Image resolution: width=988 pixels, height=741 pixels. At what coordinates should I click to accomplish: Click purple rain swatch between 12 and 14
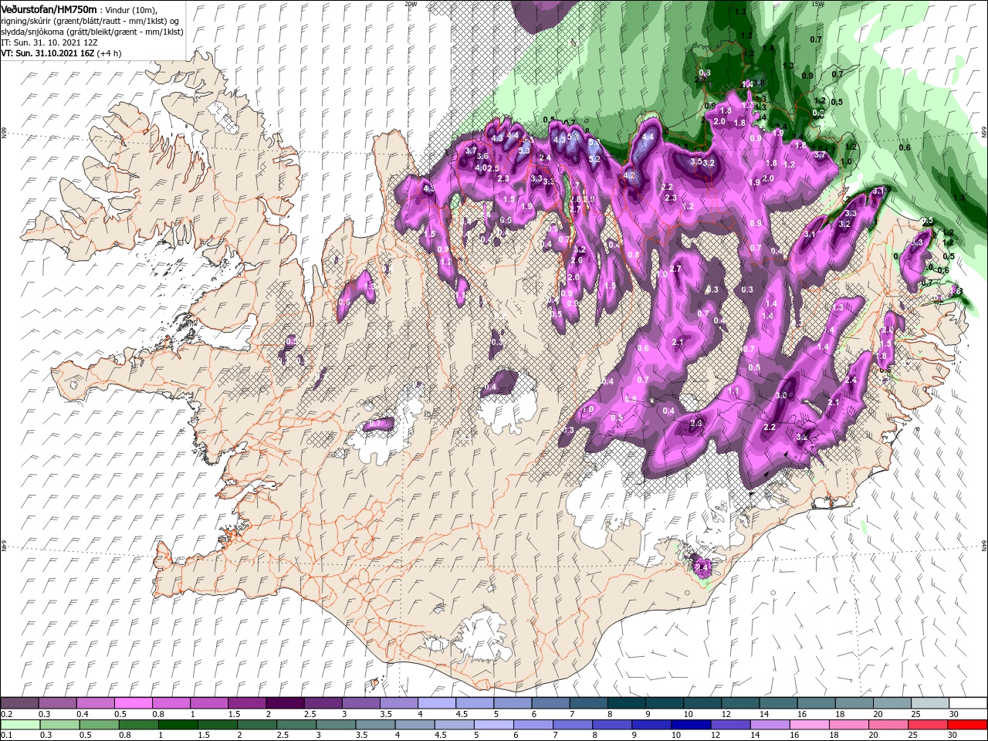coord(729,725)
